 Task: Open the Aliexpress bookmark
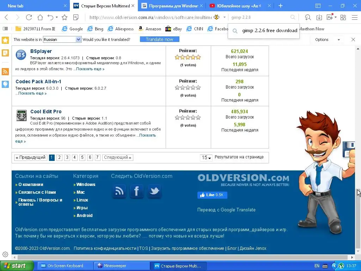[x=121, y=29]
